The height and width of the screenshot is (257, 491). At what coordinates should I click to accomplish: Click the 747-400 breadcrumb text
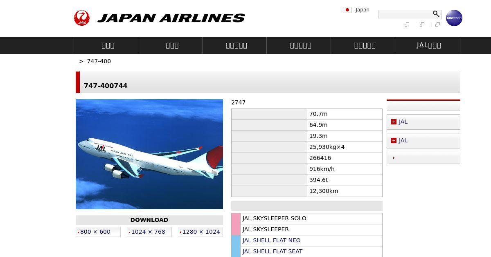tap(99, 61)
